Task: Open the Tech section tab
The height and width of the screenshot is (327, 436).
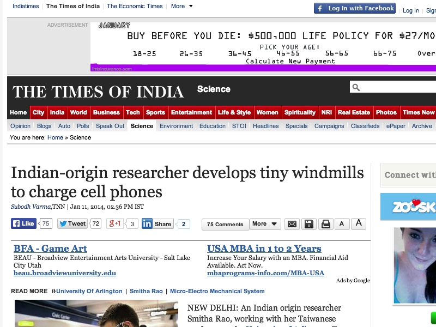Action: coord(133,112)
